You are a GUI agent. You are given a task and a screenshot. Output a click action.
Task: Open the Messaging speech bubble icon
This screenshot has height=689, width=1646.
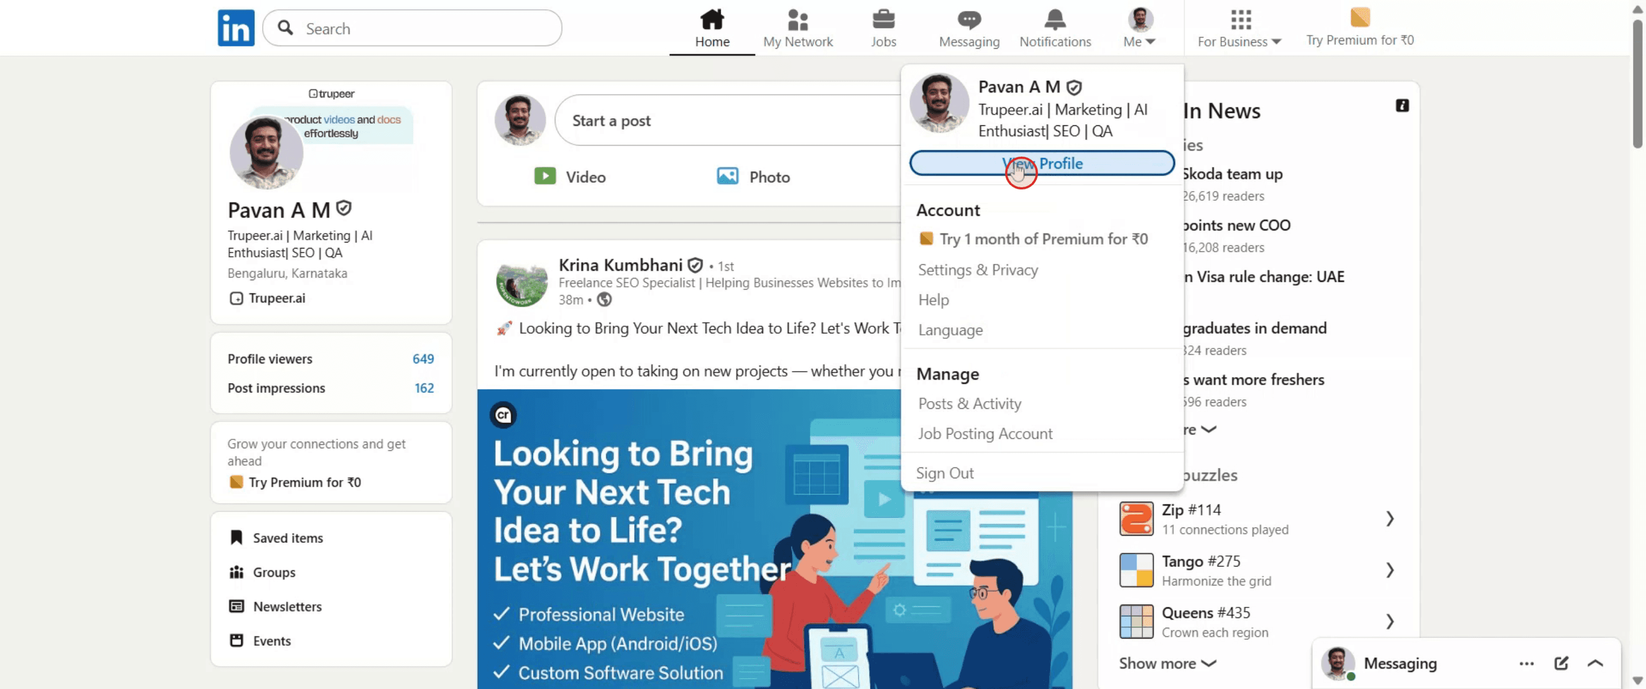point(969,20)
